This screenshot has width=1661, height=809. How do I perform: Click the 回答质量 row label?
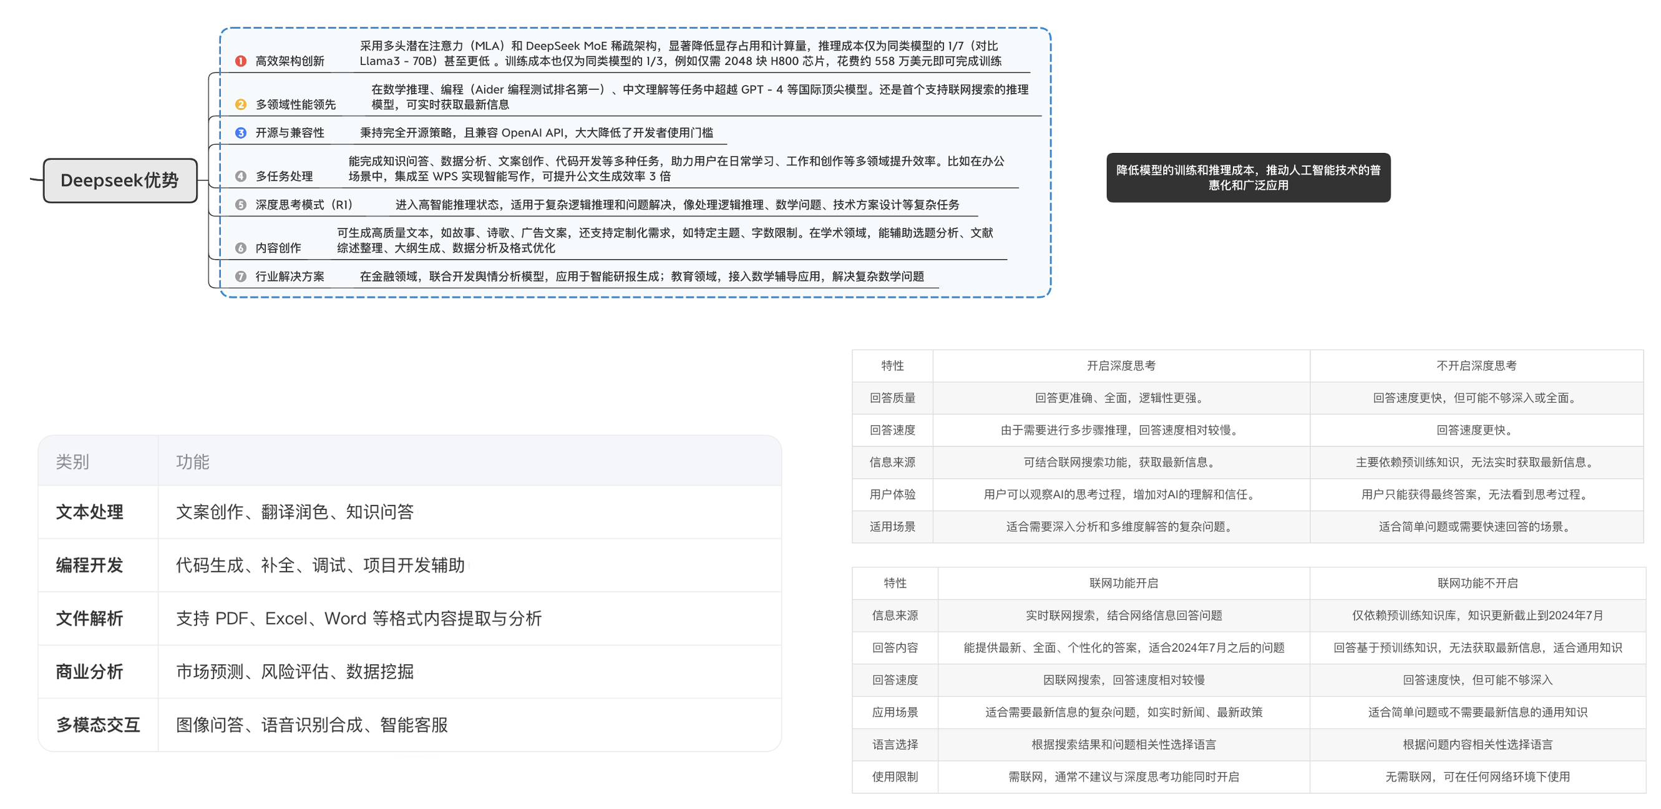click(892, 398)
